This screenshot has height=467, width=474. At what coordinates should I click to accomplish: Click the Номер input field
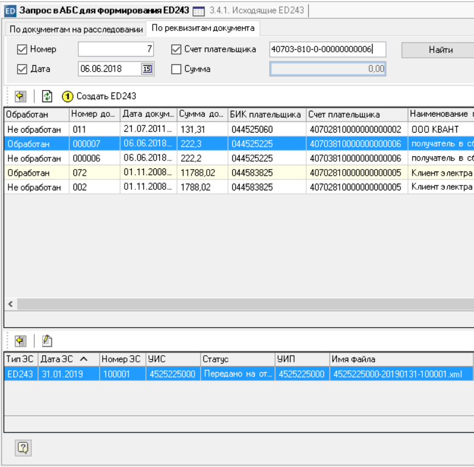point(115,50)
